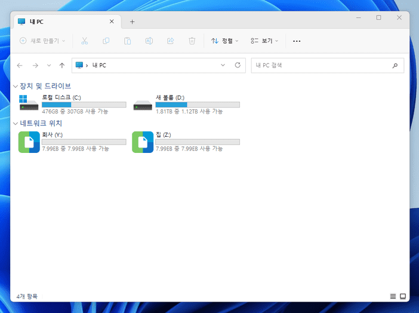The height and width of the screenshot is (313, 419).
Task: Collapse the 네트워크 위치 group
Action: pyautogui.click(x=16, y=123)
